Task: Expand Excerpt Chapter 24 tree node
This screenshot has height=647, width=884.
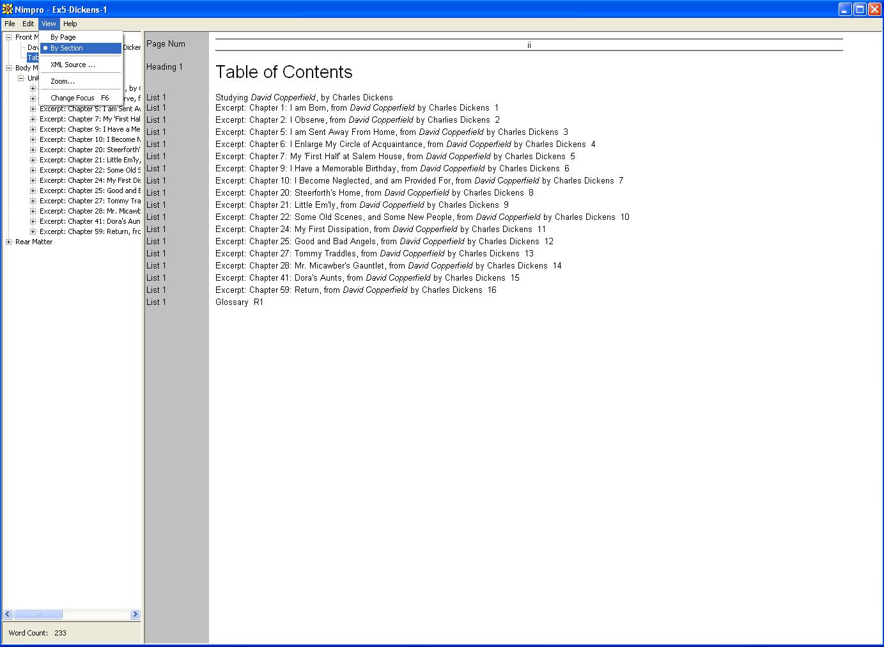Action: [33, 180]
